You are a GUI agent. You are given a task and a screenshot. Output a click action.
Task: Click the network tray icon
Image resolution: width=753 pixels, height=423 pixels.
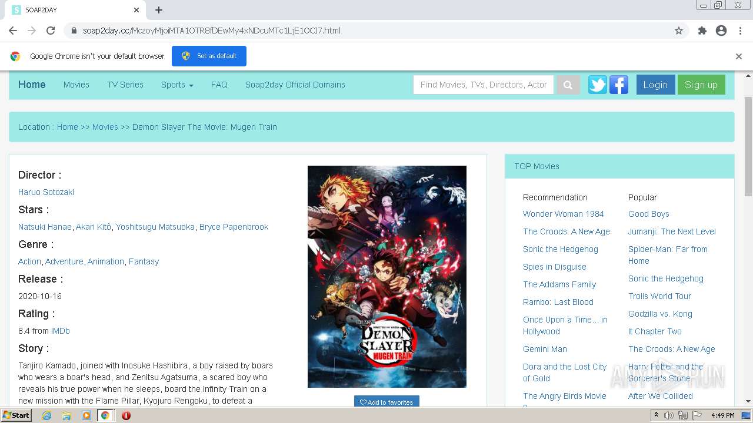point(683,415)
